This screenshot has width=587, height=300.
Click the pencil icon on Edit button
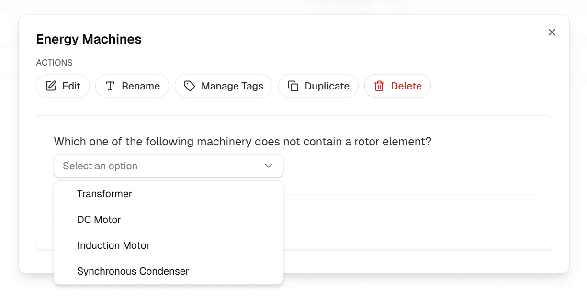[52, 86]
